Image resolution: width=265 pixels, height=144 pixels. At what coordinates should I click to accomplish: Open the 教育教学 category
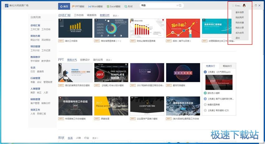35,57
